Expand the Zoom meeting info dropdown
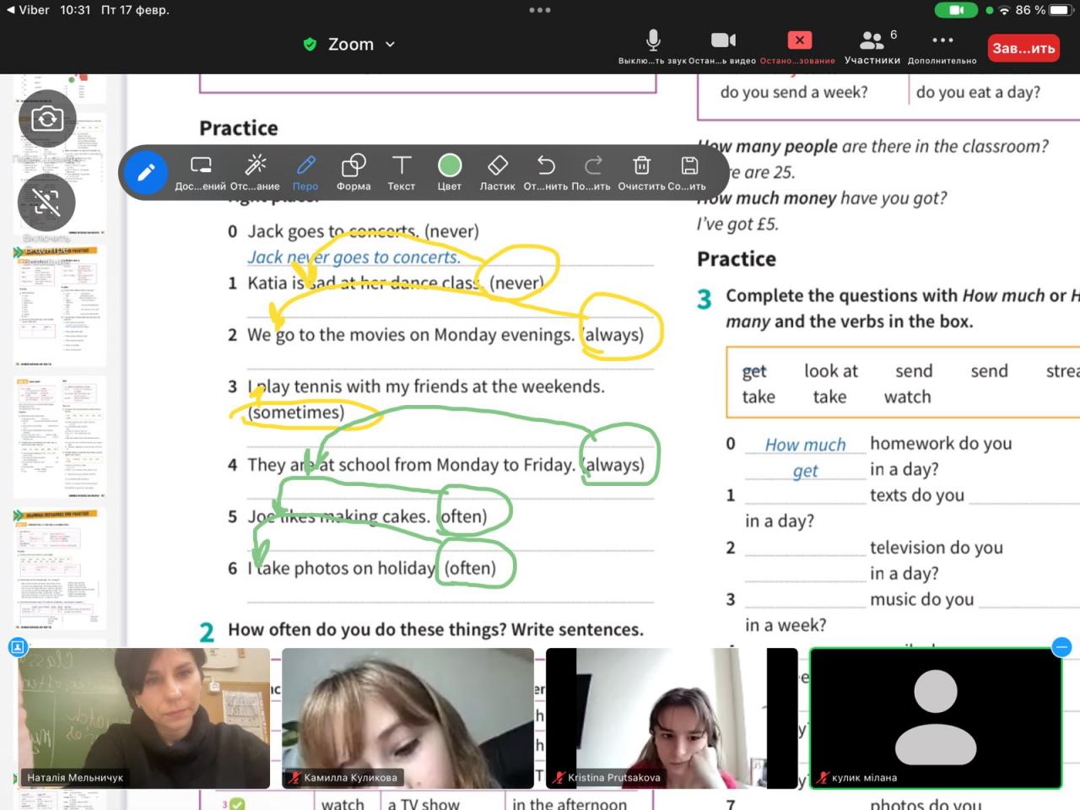 [x=390, y=45]
